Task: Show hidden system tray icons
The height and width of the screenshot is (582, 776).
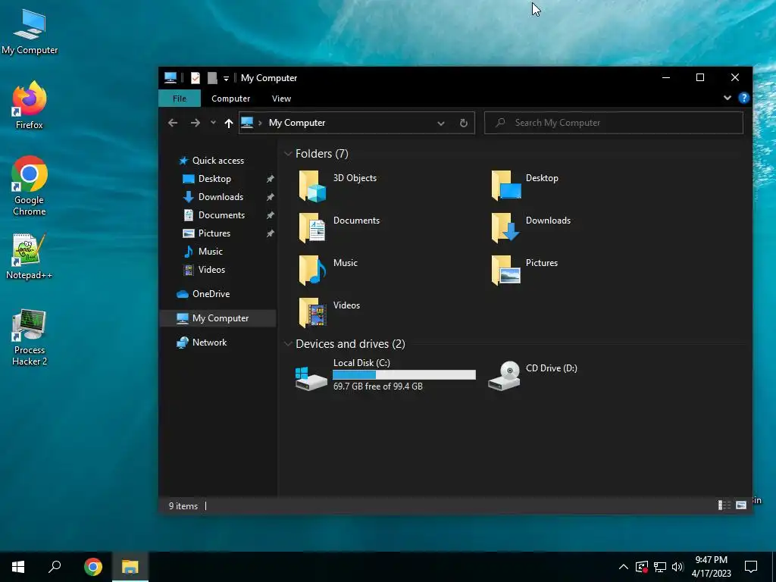Action: (624, 567)
